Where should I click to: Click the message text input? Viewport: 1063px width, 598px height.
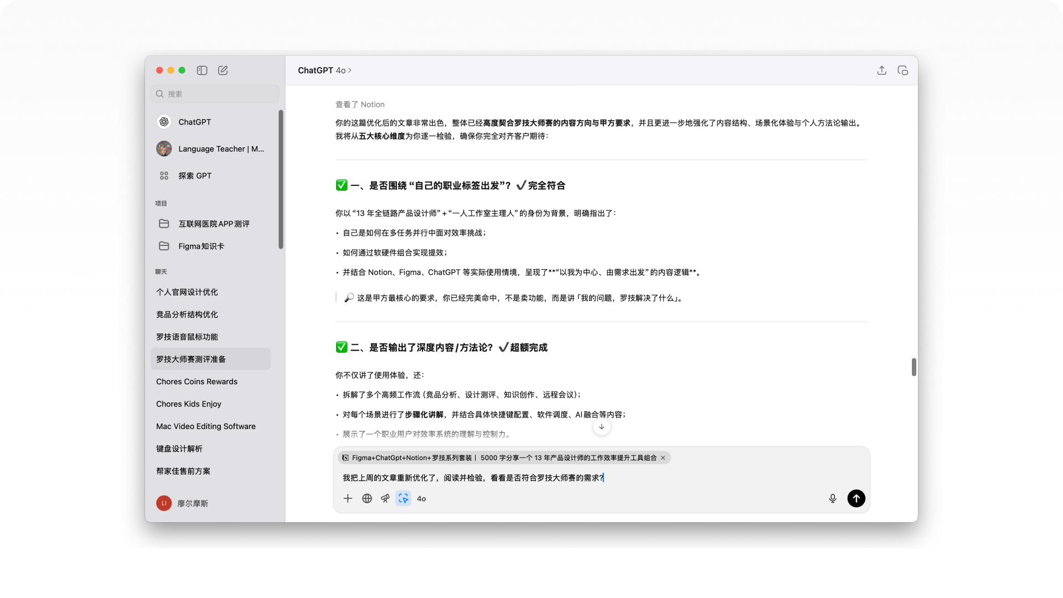click(x=601, y=478)
